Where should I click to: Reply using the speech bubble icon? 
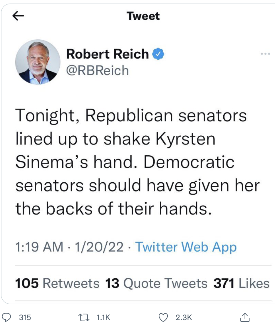pyautogui.click(x=6, y=317)
